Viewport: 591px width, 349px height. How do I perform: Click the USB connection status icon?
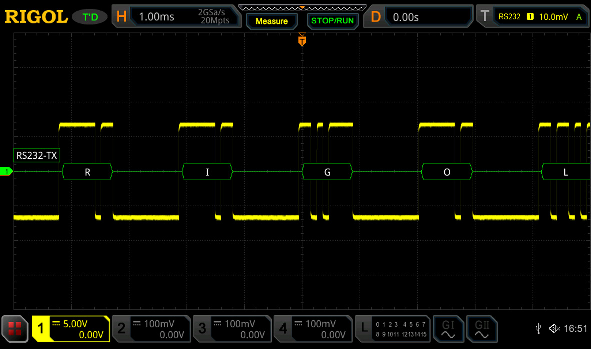pos(538,328)
